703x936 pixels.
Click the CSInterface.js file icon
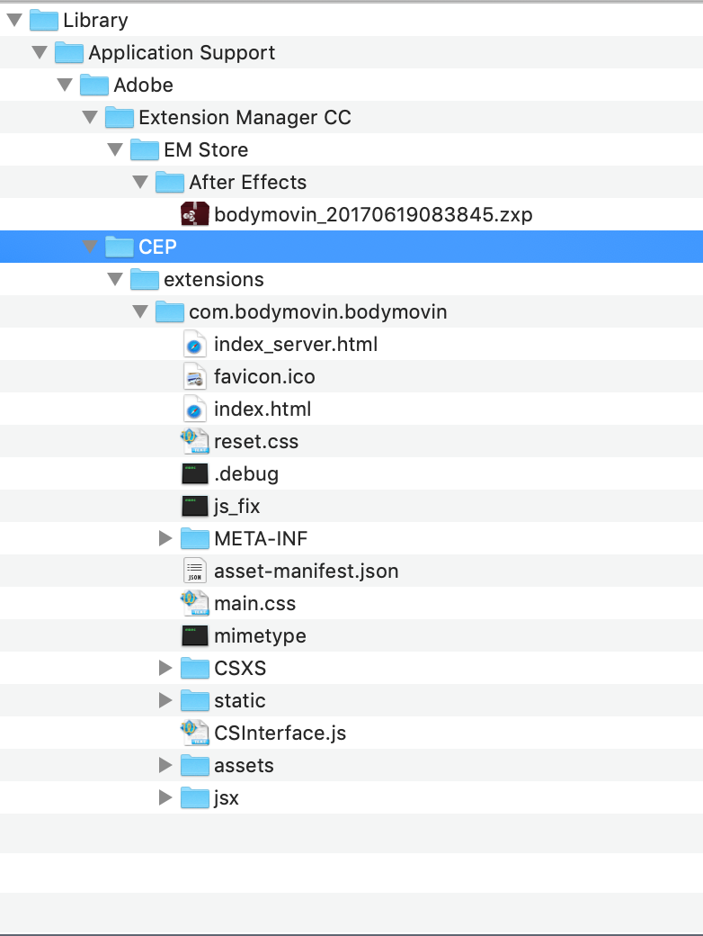tap(194, 733)
